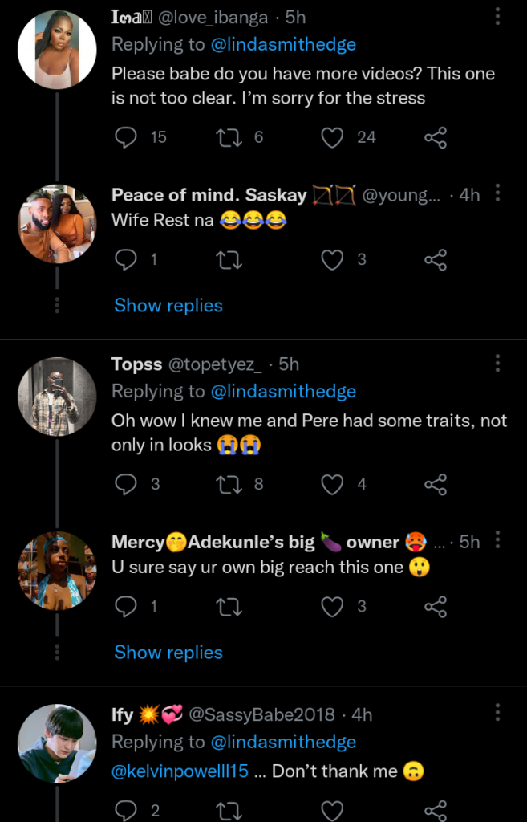Like love_ibanga's tweet showing 24 likes
The width and height of the screenshot is (527, 822).
(332, 137)
